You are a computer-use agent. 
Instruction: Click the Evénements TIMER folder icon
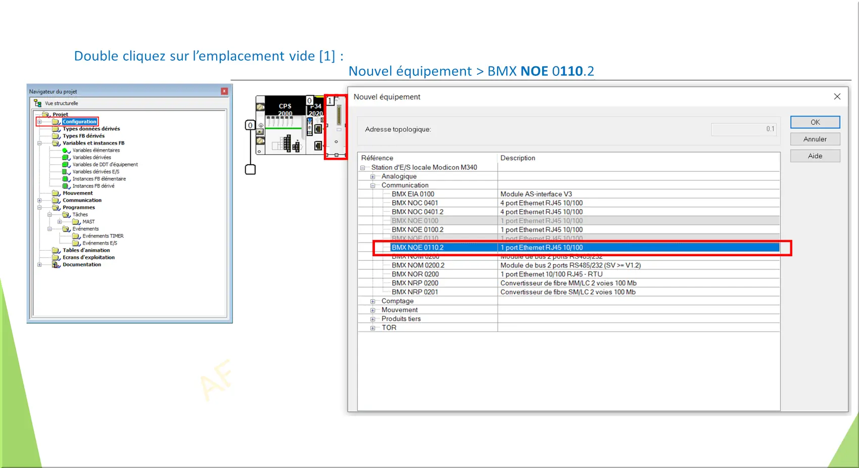[x=76, y=236]
